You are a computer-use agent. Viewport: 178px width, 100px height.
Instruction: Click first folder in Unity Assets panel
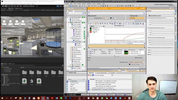tap(24, 72)
